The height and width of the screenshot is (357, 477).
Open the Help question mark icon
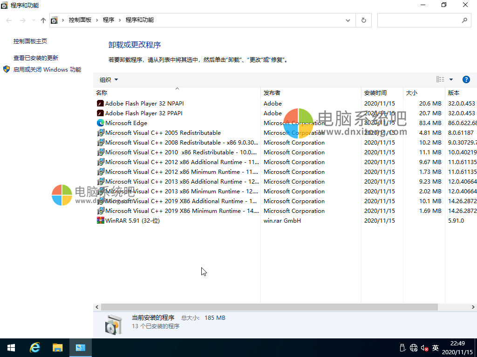pyautogui.click(x=466, y=79)
